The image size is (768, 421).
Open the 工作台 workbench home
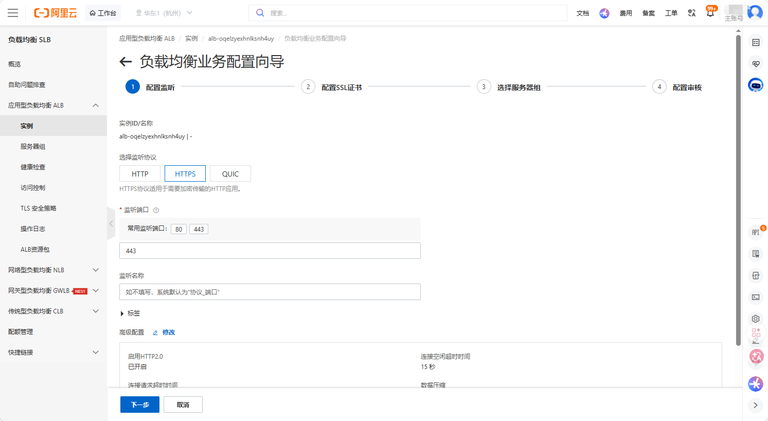(103, 13)
